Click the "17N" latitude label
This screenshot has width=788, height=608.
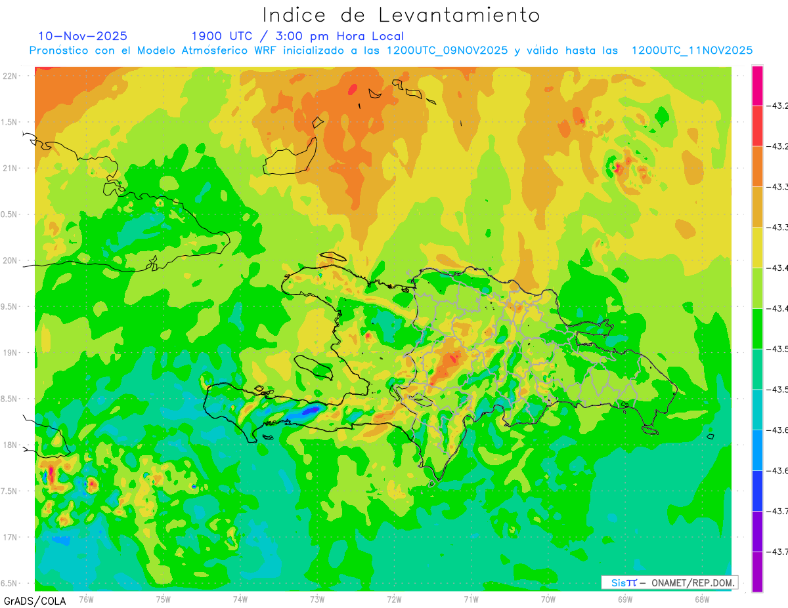tap(11, 537)
